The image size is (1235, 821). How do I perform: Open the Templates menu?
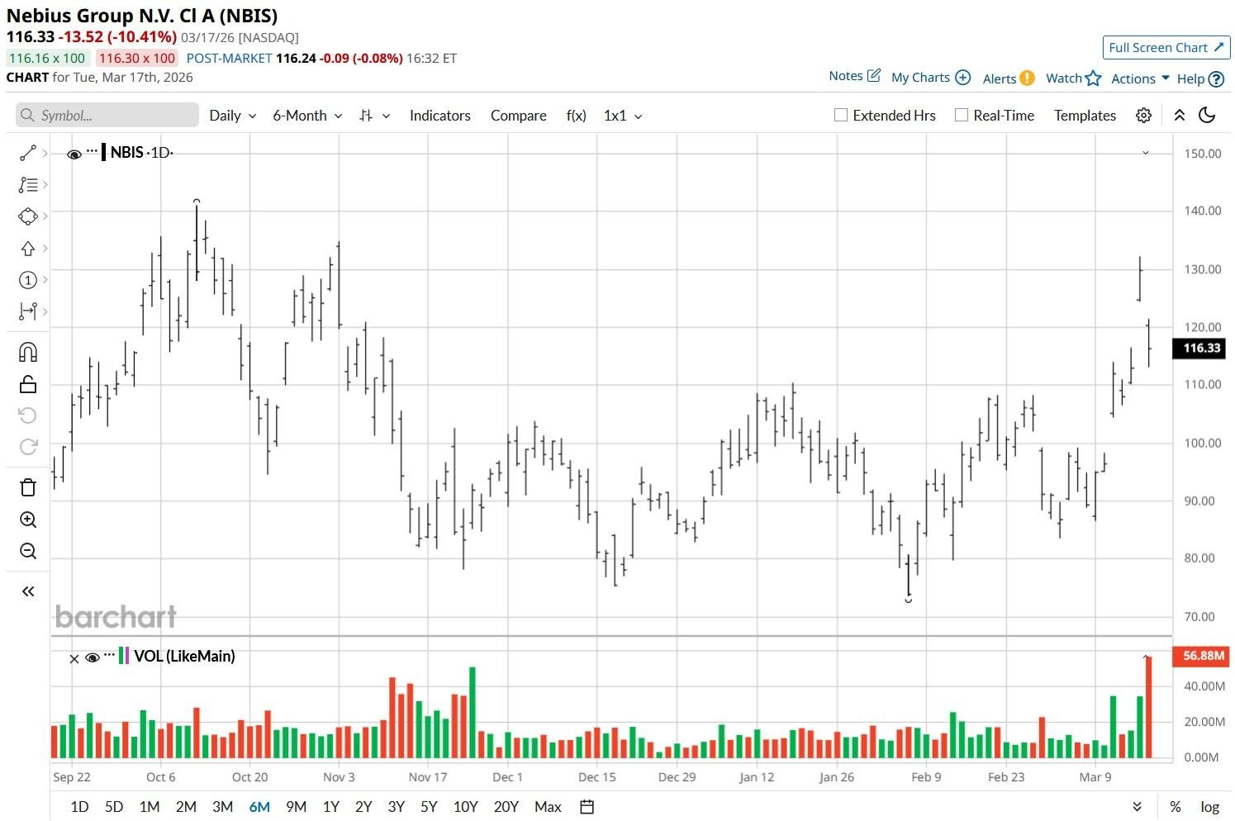click(x=1085, y=116)
